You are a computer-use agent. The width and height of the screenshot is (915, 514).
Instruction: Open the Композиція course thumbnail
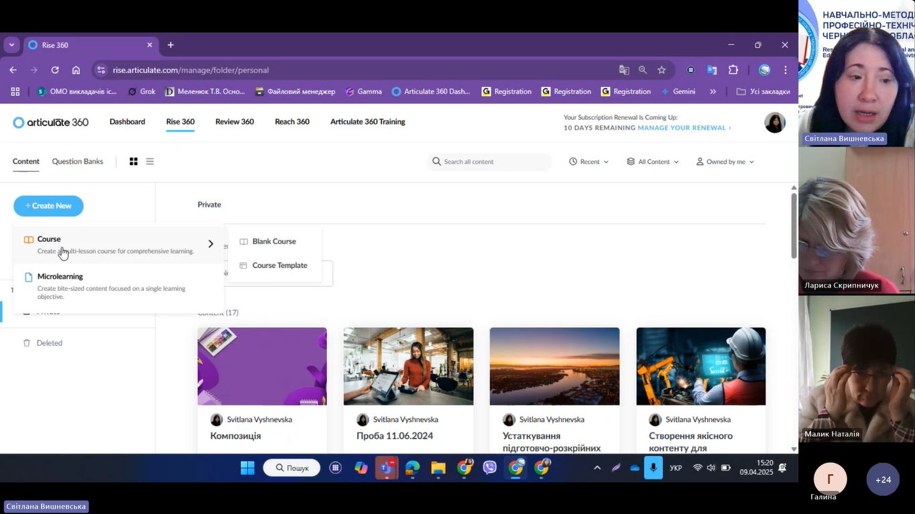click(x=262, y=366)
